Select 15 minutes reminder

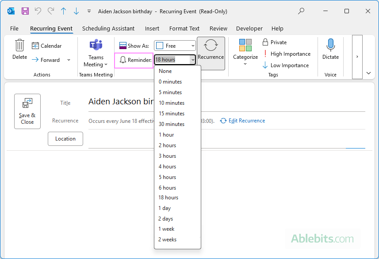(x=177, y=114)
